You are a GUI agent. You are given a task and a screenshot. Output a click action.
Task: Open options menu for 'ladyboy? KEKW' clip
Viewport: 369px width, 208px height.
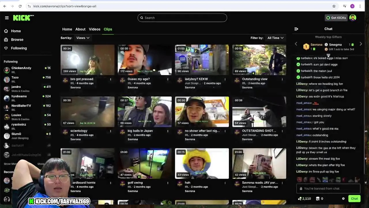pos(225,79)
